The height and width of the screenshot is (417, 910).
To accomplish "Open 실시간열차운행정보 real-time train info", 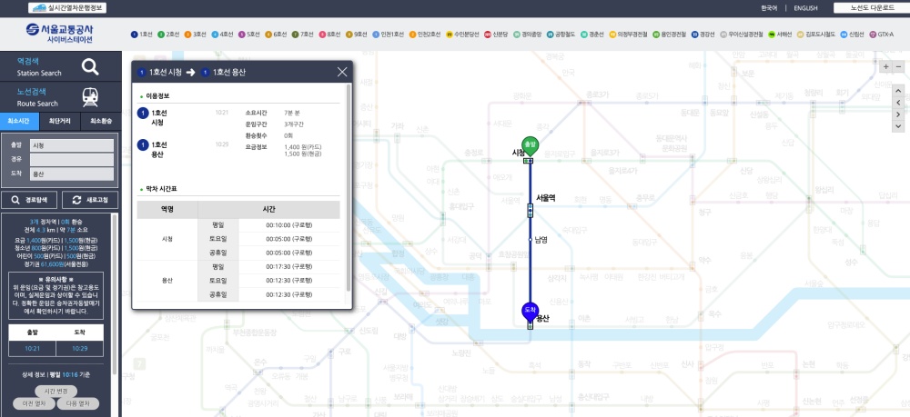I will tap(67, 8).
